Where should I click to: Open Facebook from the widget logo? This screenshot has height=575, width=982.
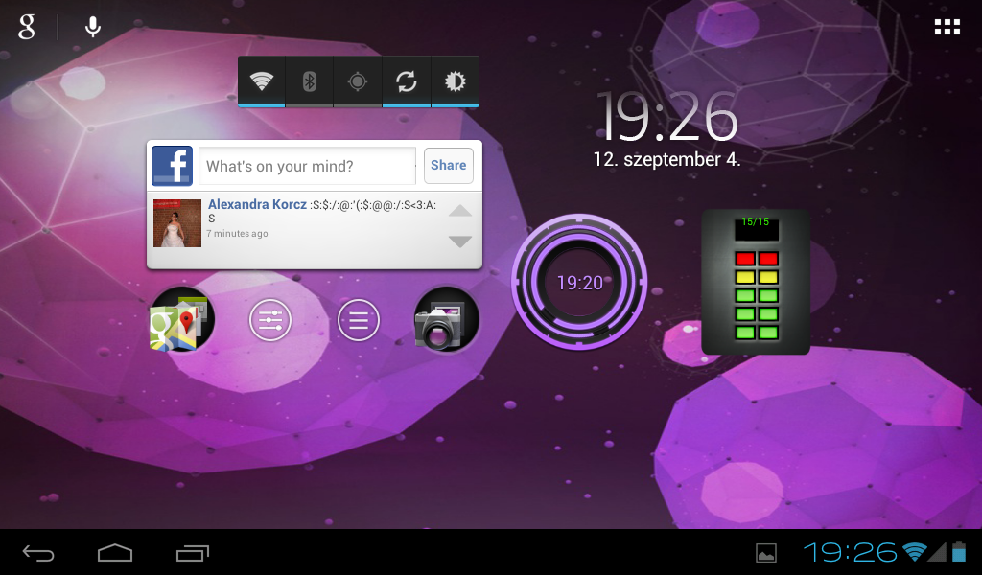(x=173, y=166)
